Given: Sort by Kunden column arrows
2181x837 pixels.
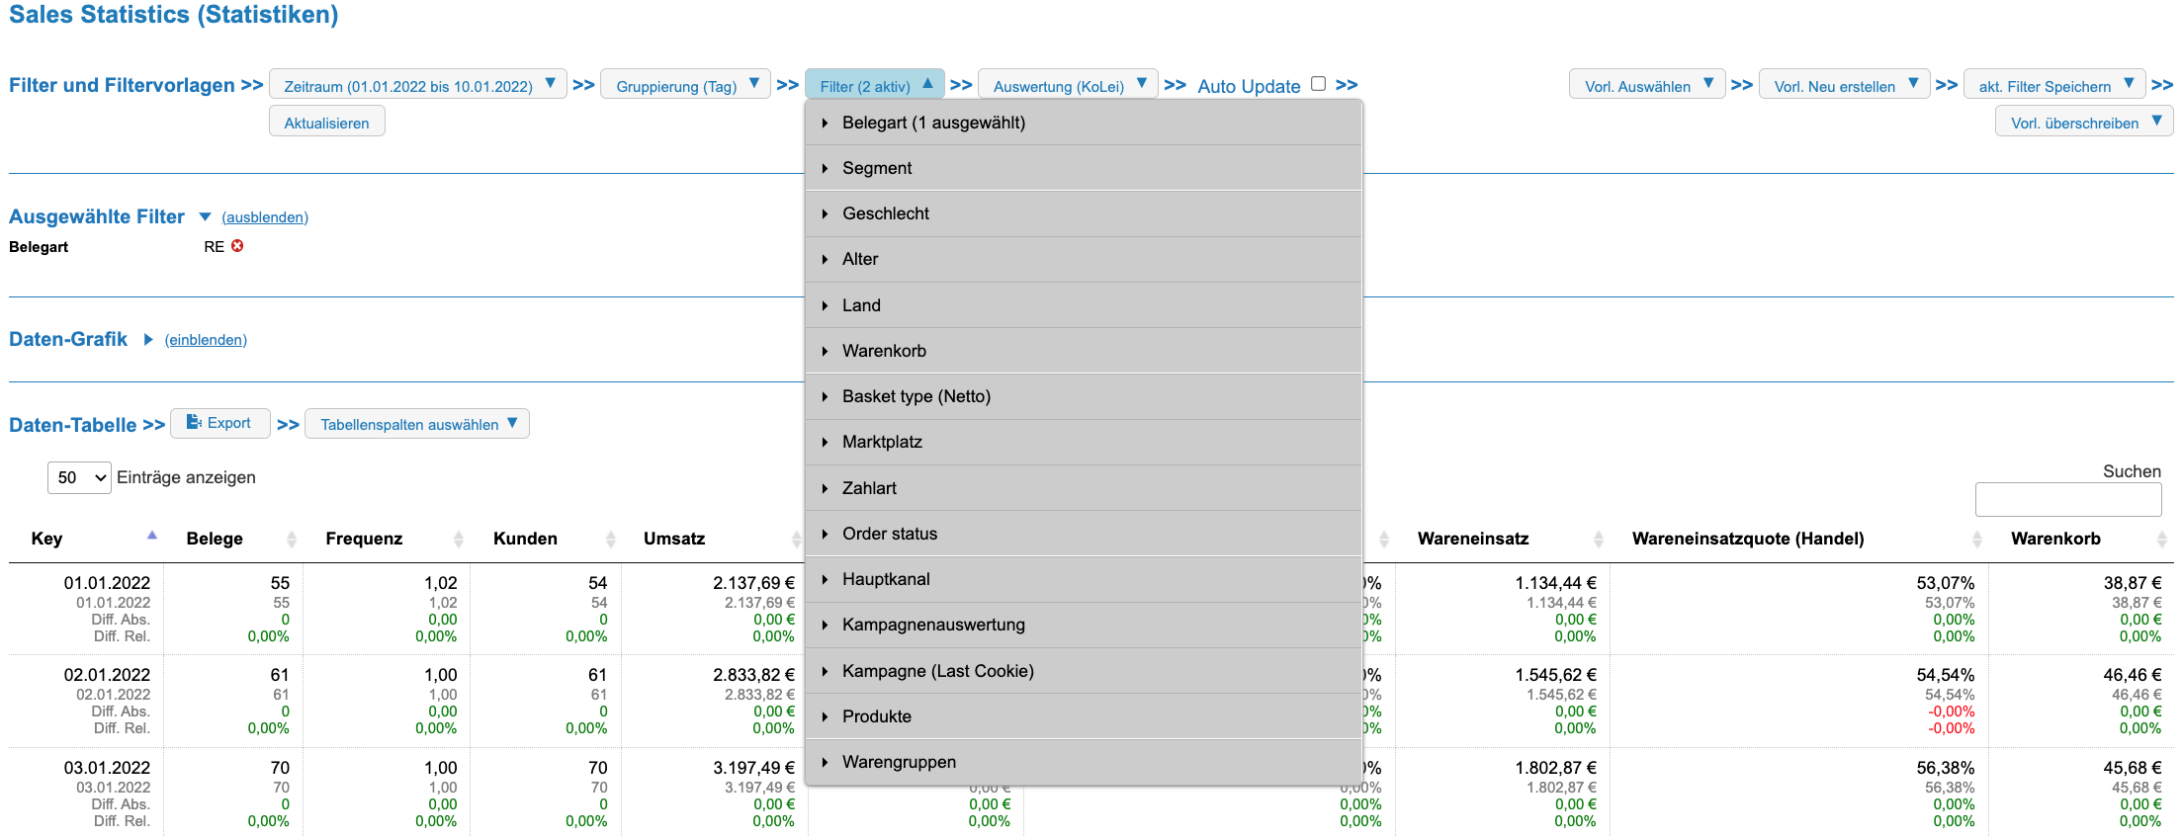Looking at the screenshot, I should coord(611,539).
